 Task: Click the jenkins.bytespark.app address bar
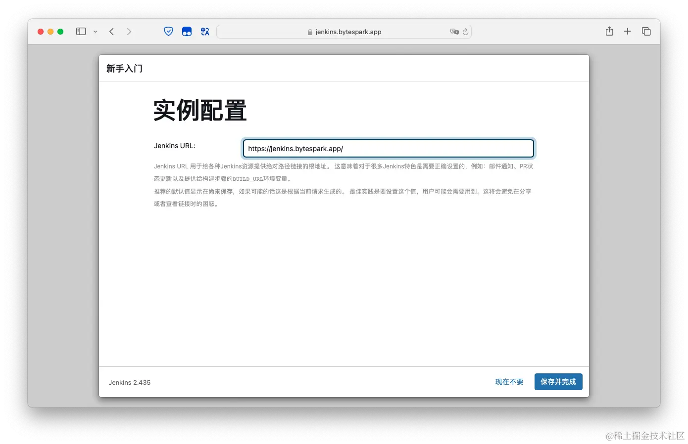348,32
